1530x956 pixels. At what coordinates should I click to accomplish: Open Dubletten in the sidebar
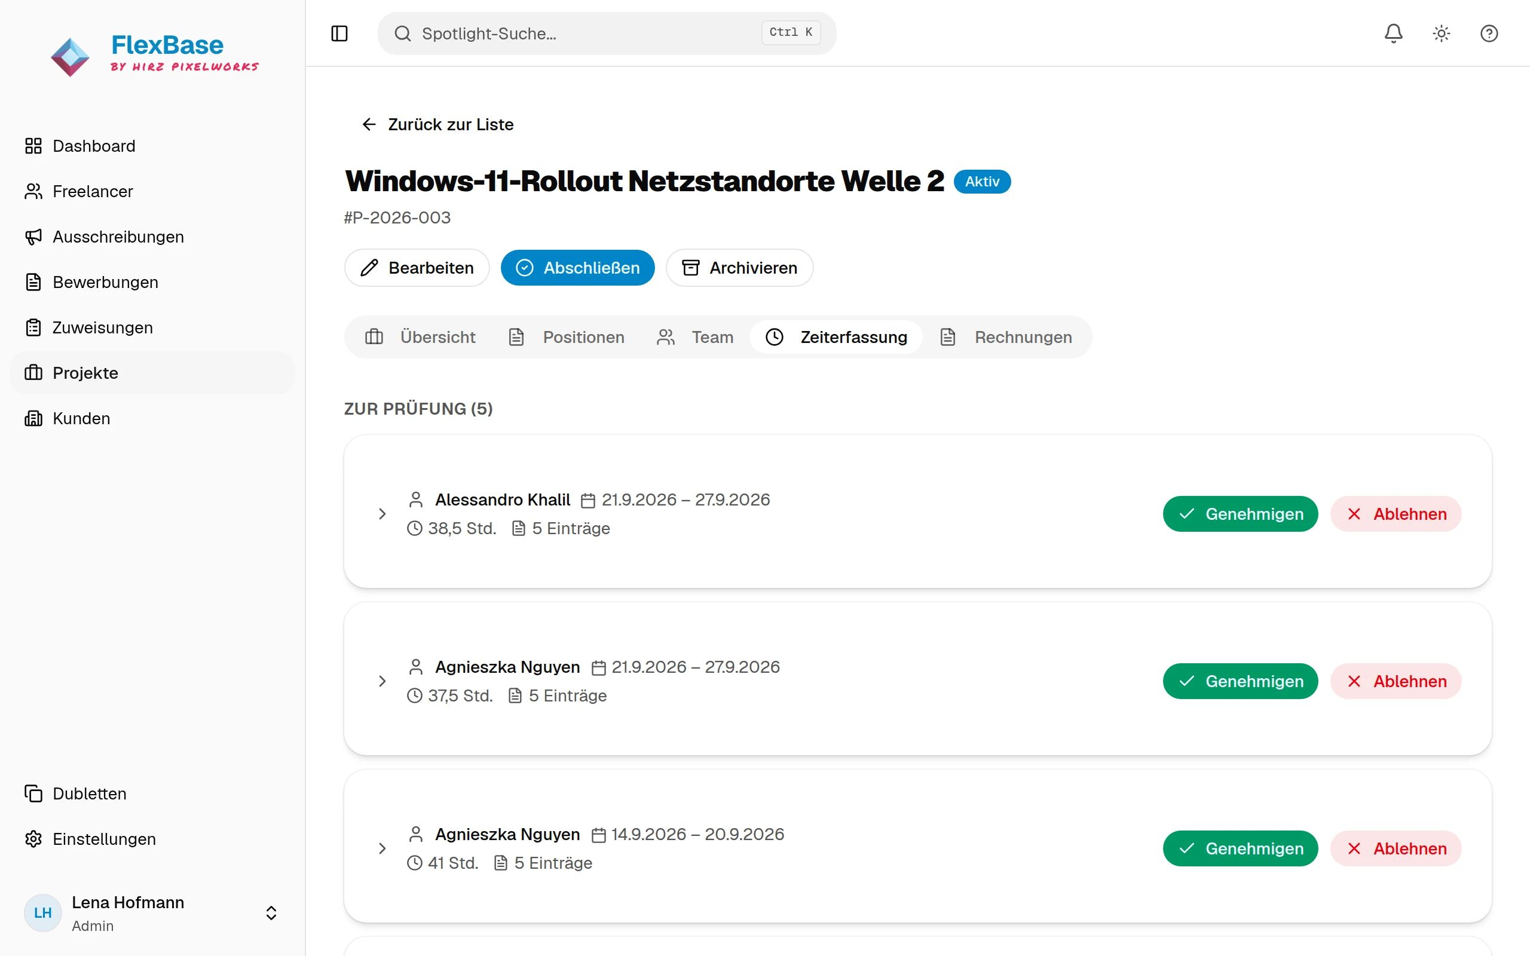tap(152, 793)
